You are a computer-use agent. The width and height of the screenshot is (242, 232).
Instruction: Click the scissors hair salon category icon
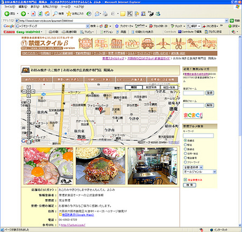179,43
